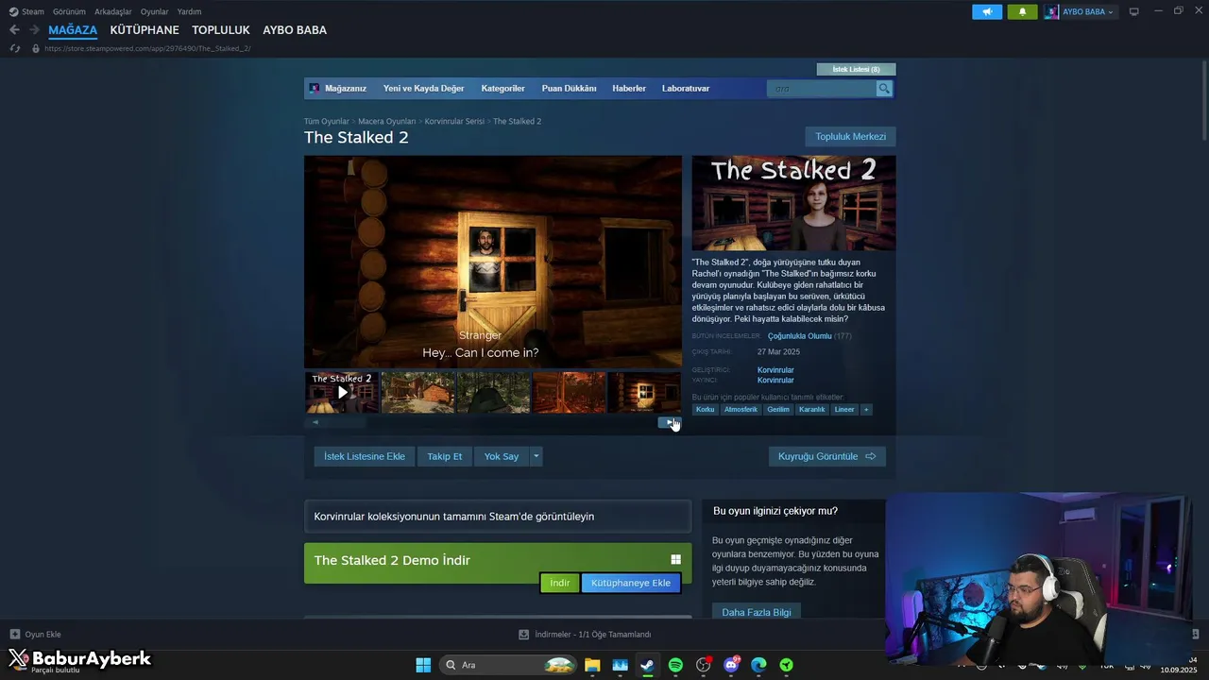Click the store search magnifier icon

click(884, 88)
